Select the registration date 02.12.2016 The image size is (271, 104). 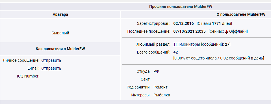pos(184,23)
